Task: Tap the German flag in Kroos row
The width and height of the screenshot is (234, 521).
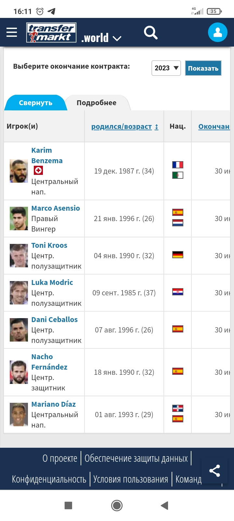Action: tap(178, 255)
